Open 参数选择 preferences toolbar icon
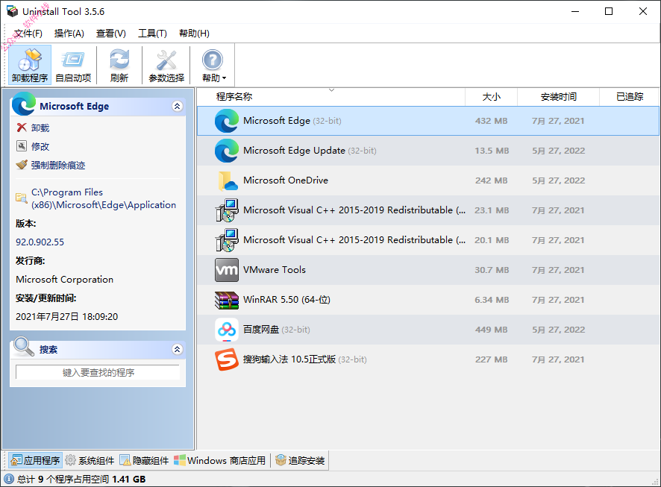This screenshot has height=487, width=661. click(166, 65)
